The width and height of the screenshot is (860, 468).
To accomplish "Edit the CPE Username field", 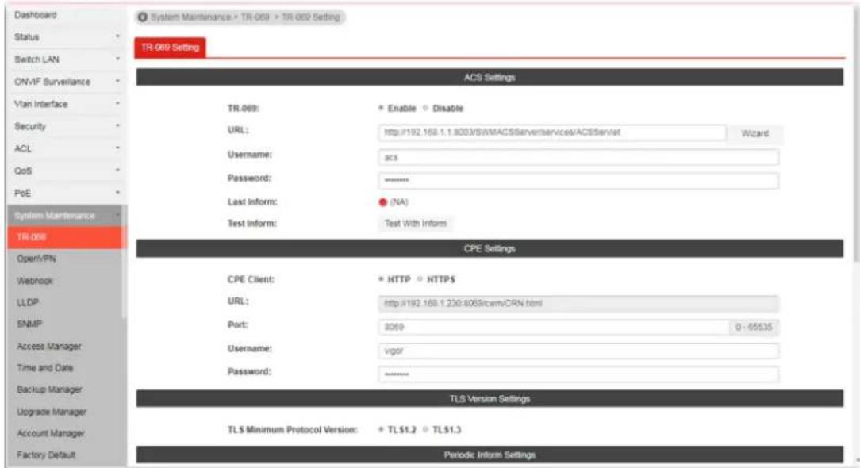I will [578, 351].
